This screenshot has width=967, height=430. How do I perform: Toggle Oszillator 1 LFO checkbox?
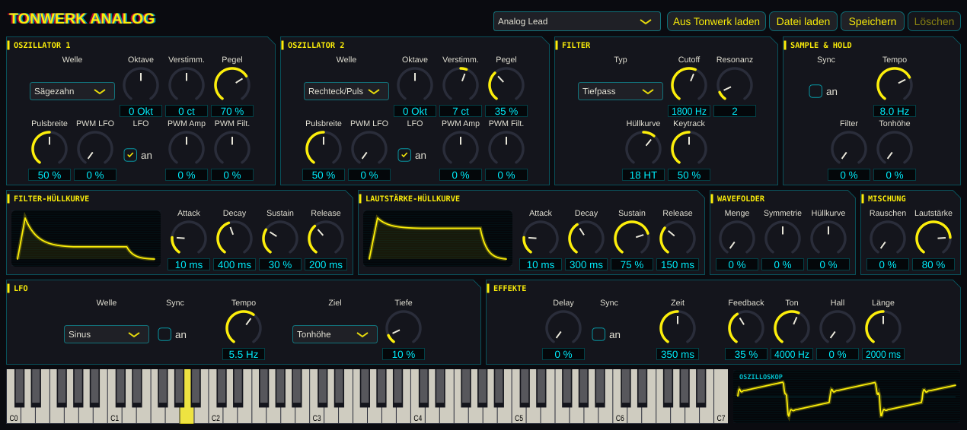pyautogui.click(x=131, y=155)
